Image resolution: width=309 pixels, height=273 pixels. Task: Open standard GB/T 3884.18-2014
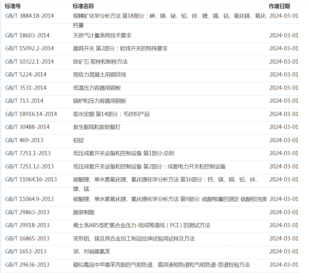(30, 16)
